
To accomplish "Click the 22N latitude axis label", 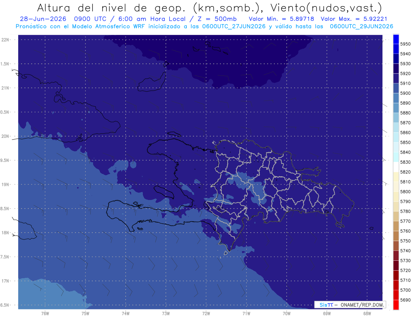I will pos(6,40).
